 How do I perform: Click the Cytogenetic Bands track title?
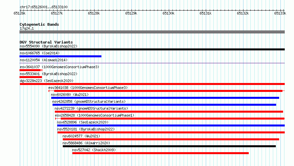[39, 24]
